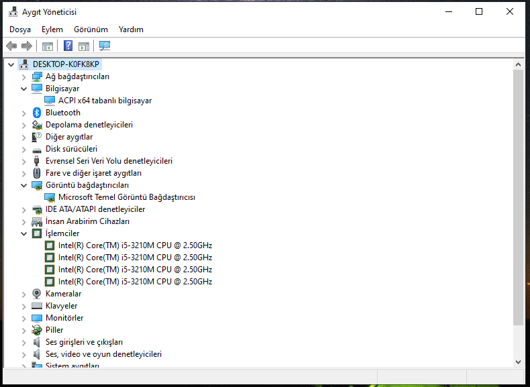The height and width of the screenshot is (387, 530).
Task: Expand the Disk sürücüleri category arrow
Action: 23,150
